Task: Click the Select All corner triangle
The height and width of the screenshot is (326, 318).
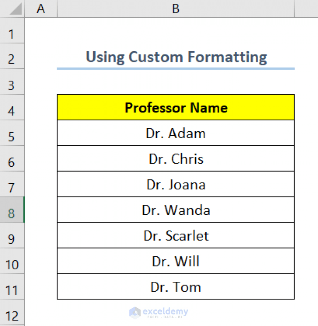Action: coord(15,9)
